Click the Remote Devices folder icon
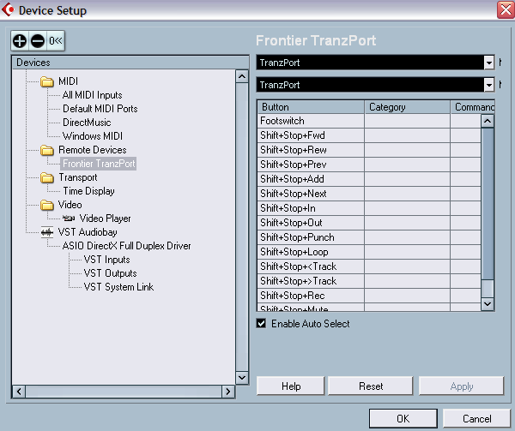This screenshot has width=515, height=431. 47,151
